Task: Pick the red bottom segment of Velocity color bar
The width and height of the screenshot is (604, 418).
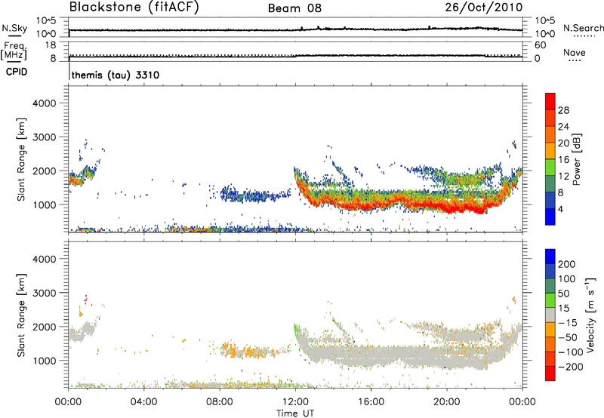Action: pos(550,373)
